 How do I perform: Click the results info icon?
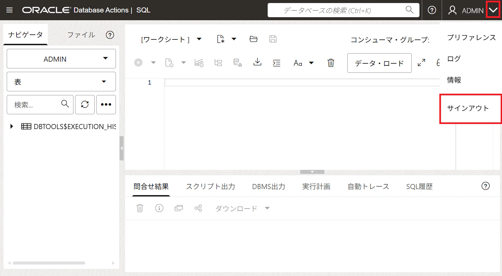pos(159,208)
